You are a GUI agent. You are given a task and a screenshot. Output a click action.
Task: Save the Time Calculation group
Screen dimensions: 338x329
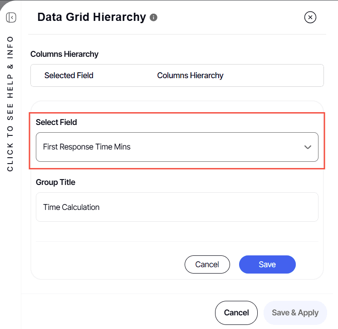coord(267,264)
